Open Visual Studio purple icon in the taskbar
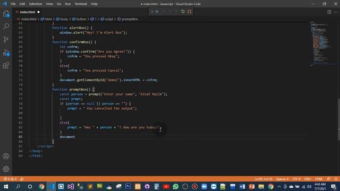Viewport: 340px width, 191px height. 71,186
